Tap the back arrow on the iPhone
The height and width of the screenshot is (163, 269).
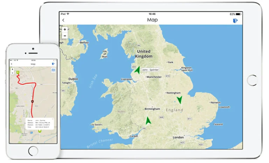coord(12,64)
